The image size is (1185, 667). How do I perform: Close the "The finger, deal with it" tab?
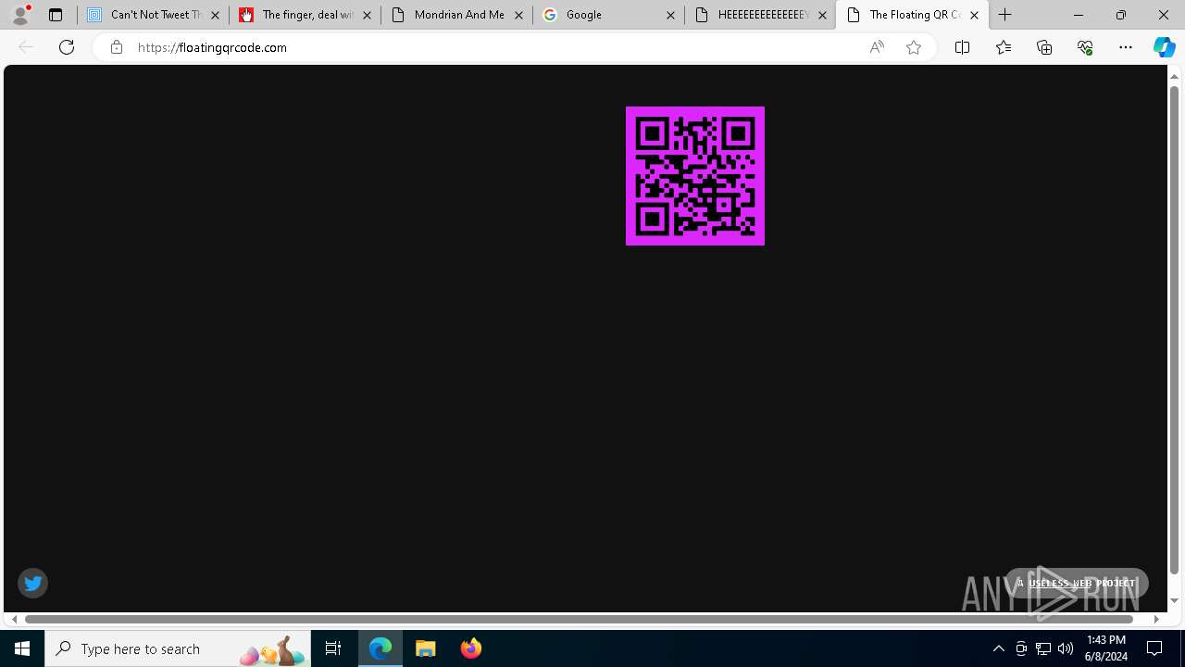[367, 15]
